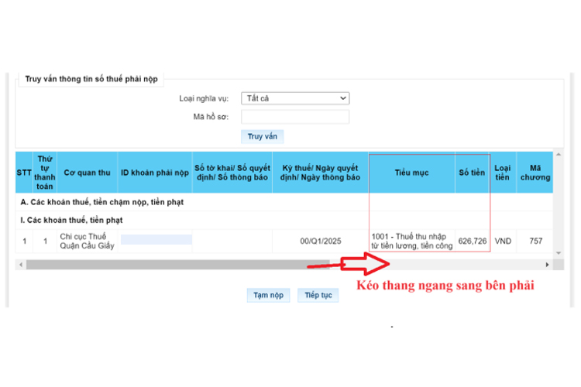Select the A. Các khoản thuế section row
581x387 pixels.
coord(106,202)
